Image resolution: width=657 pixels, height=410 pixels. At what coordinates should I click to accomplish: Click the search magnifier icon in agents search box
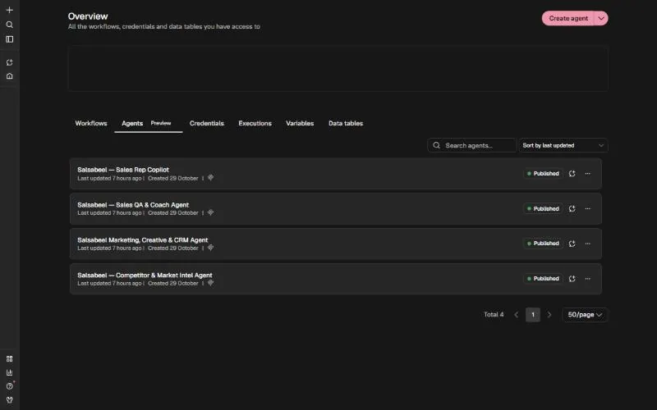click(x=437, y=145)
